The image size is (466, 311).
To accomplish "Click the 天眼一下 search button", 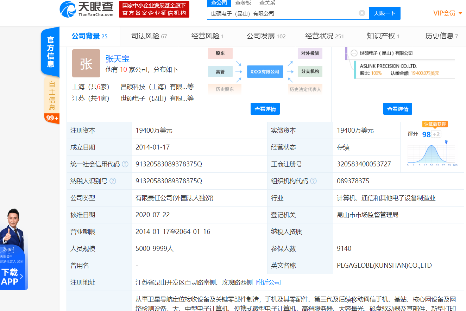I will pyautogui.click(x=384, y=13).
